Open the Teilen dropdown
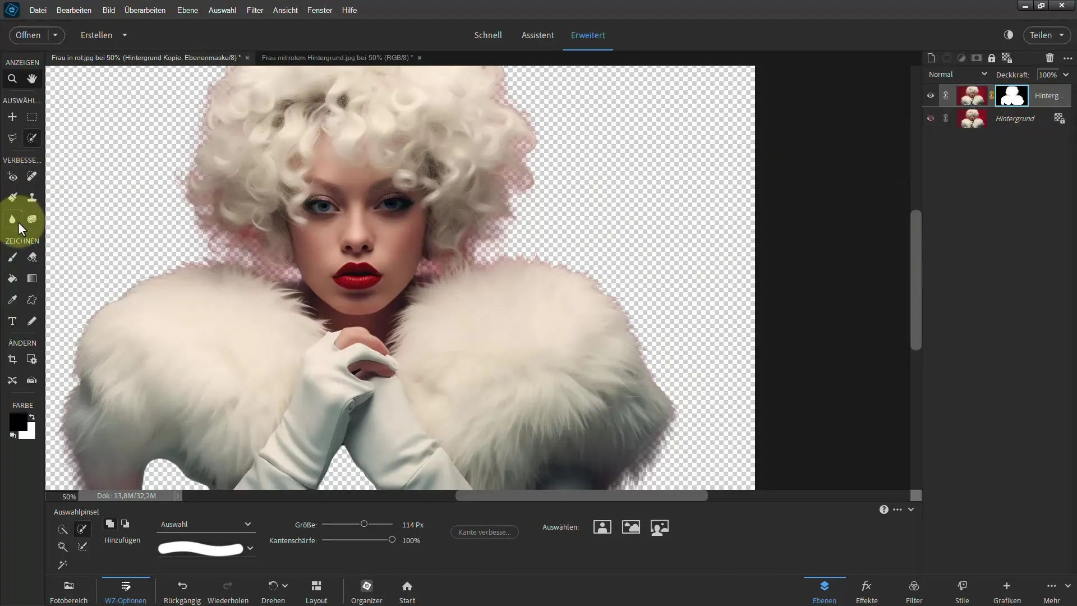 click(x=1047, y=35)
